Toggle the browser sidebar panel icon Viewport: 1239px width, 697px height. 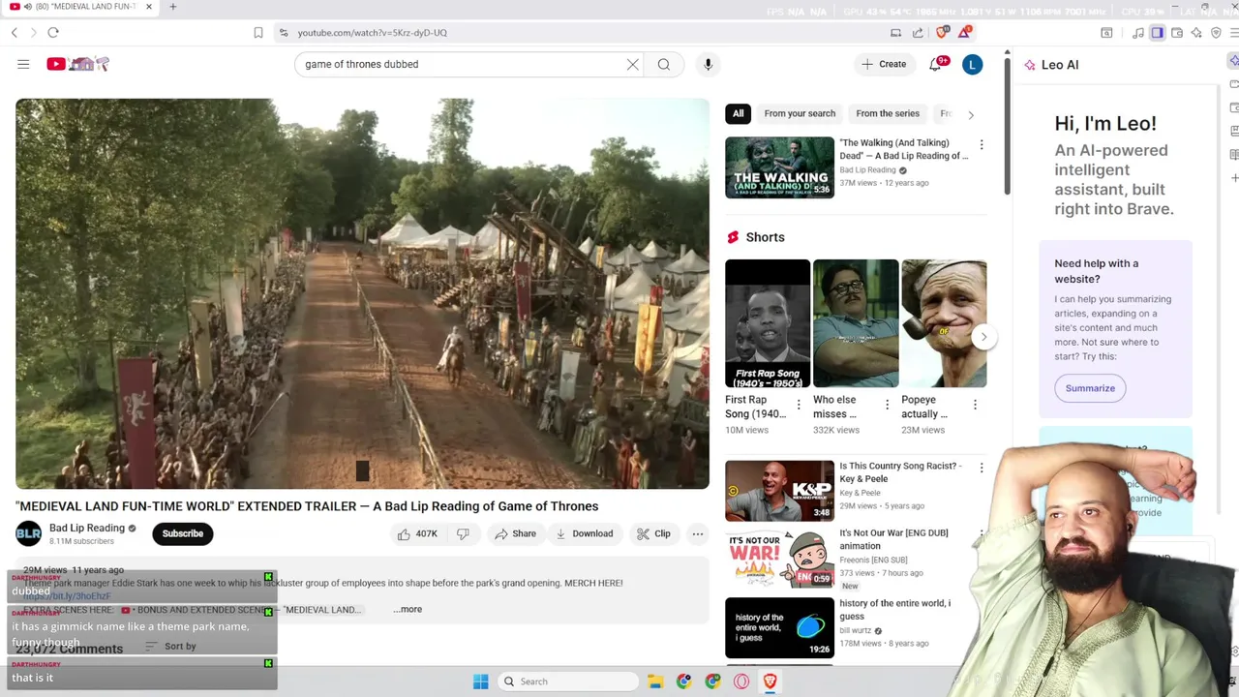[1158, 33]
